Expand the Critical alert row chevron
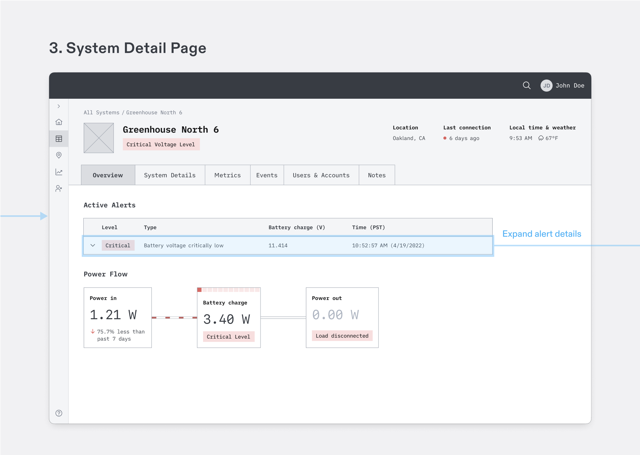640x455 pixels. 93,246
